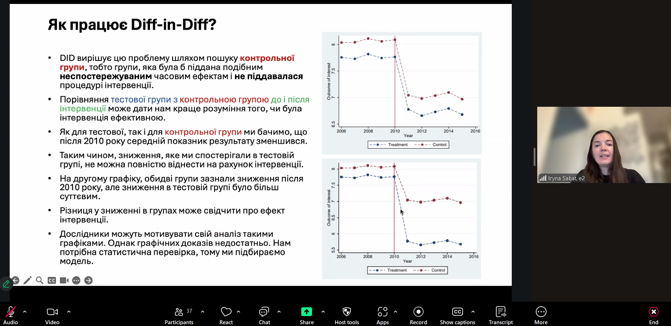Viewport: 671px width, 326px height.
Task: Toggle Show captions in the meeting toolbar
Action: coord(457,315)
